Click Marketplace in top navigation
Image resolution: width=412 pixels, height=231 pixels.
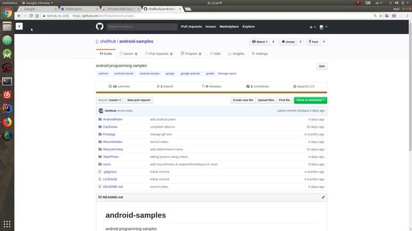[x=229, y=26]
